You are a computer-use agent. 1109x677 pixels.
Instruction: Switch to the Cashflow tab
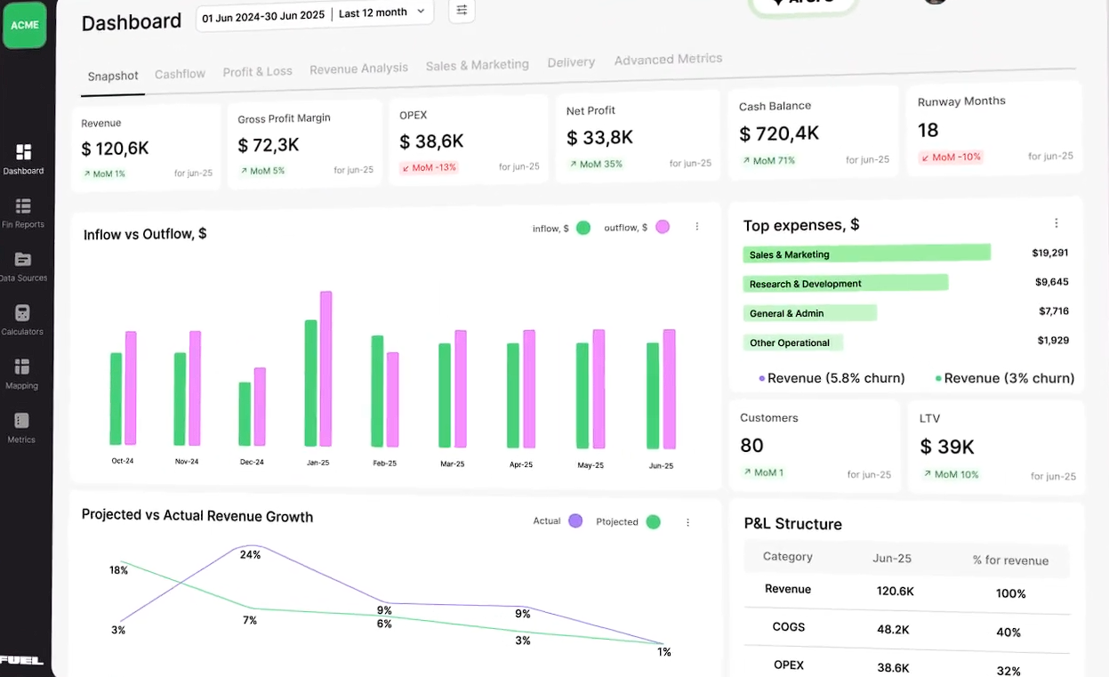(180, 74)
